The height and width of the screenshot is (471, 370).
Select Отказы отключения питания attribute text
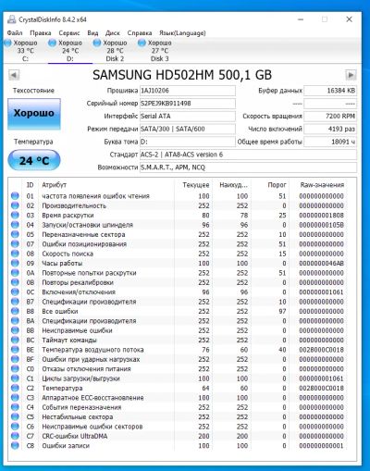click(x=86, y=369)
